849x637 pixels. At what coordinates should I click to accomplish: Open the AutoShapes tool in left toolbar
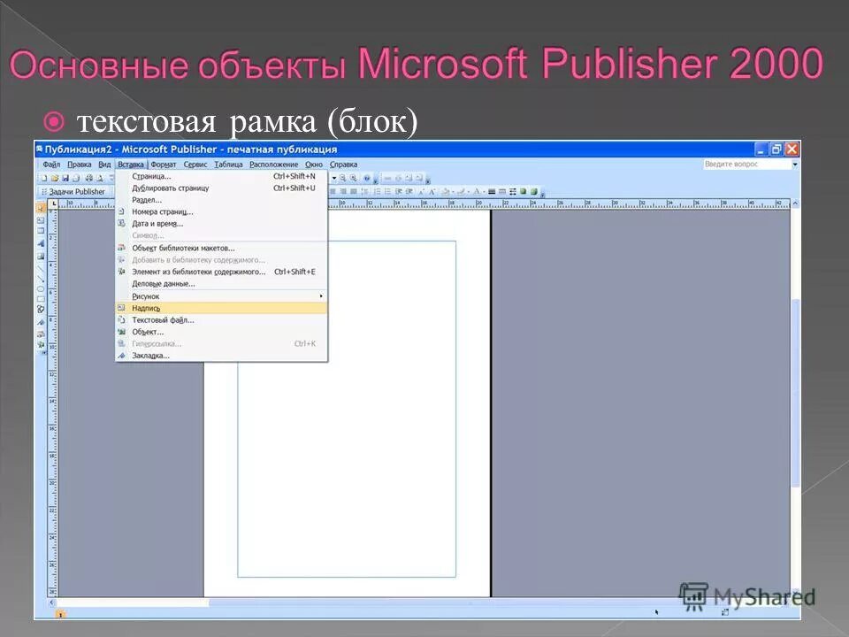41,310
